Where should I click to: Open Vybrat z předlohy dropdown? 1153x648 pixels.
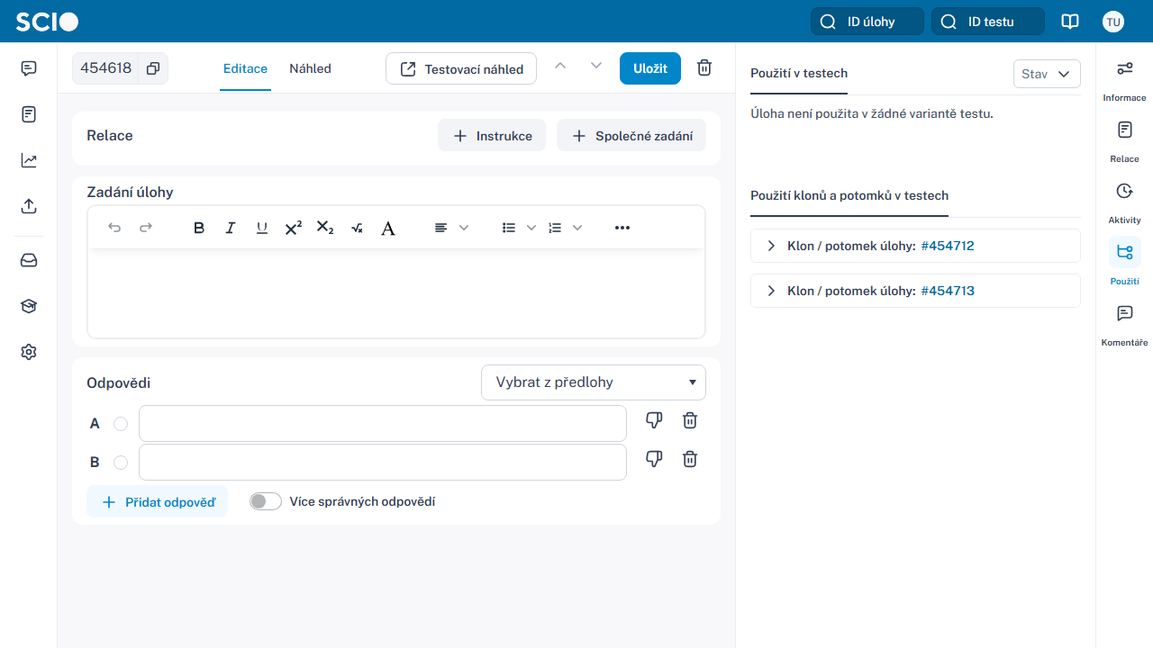(594, 382)
